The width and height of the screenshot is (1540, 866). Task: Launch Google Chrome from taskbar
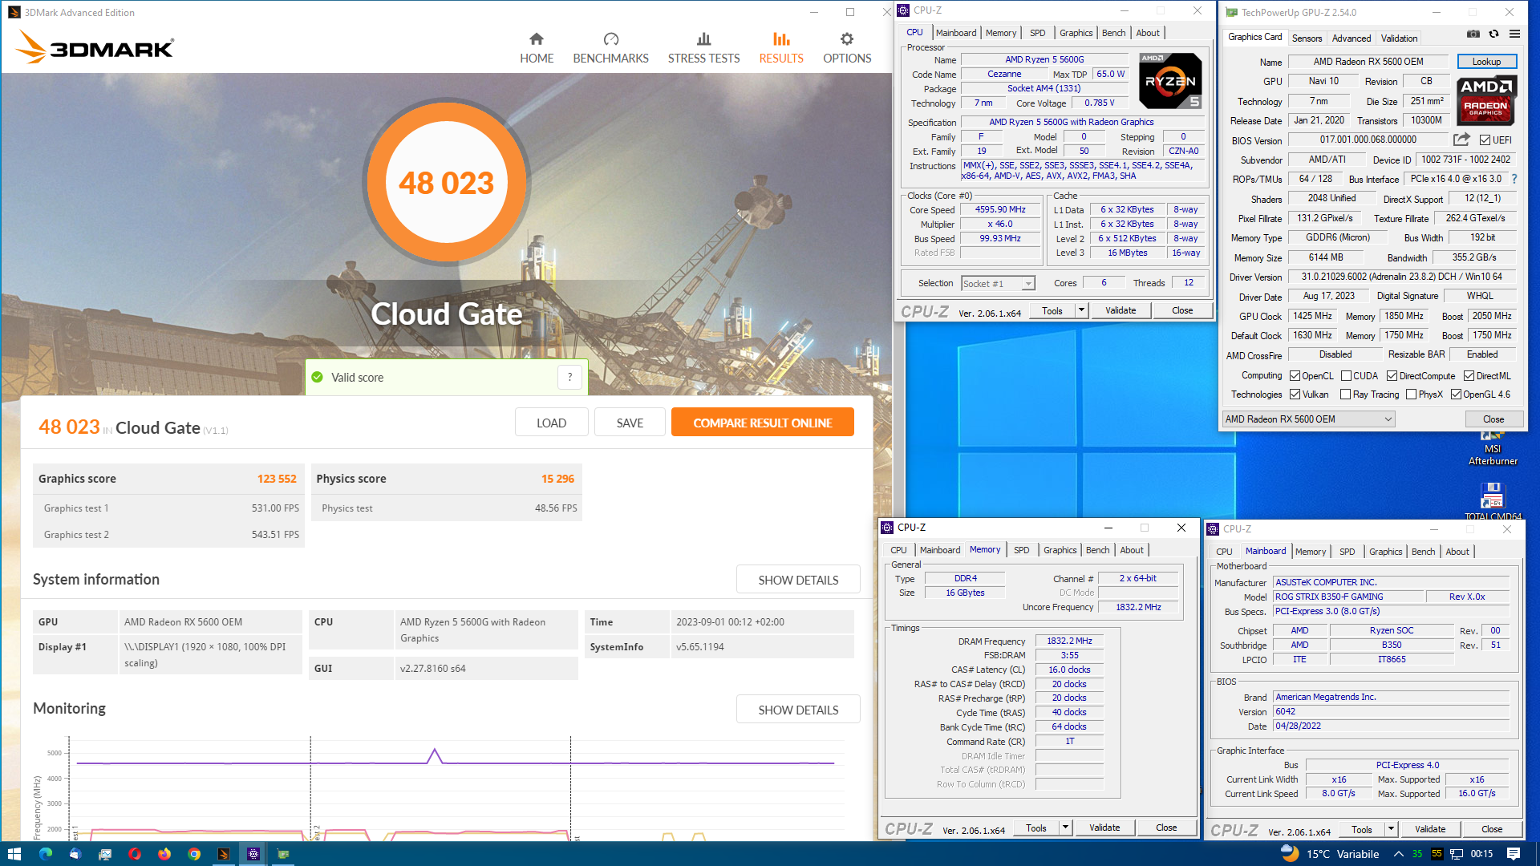[x=194, y=854]
